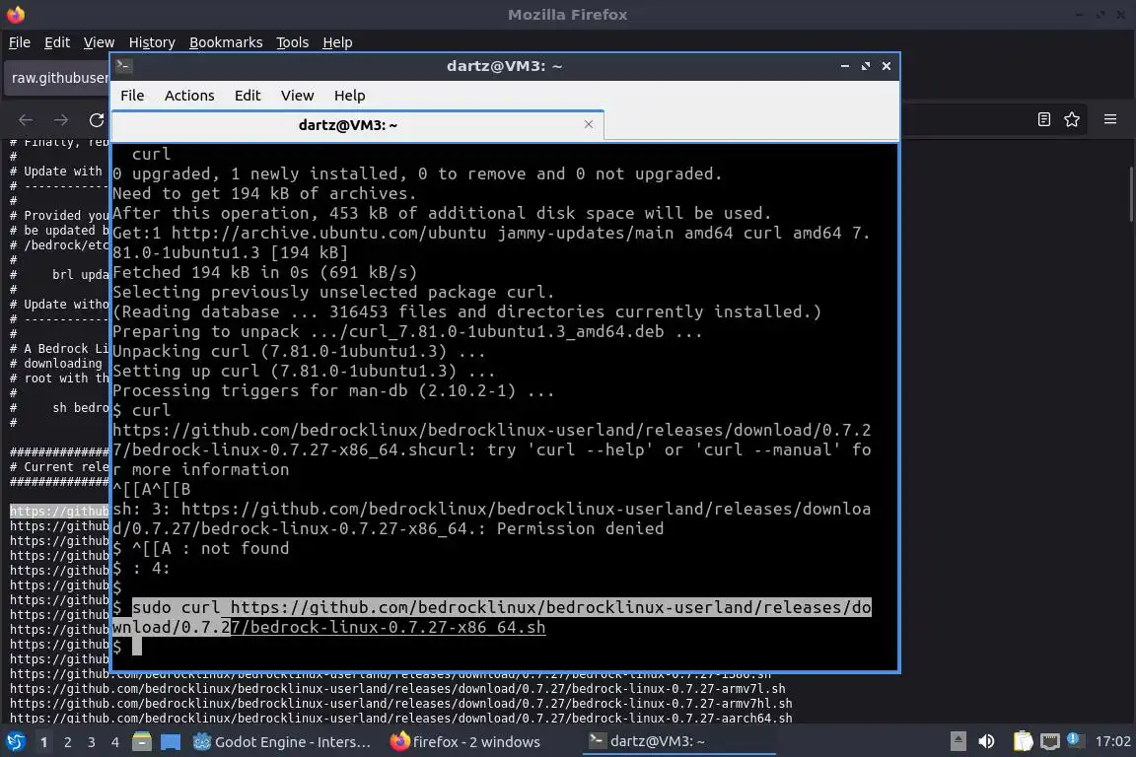
Task: Open the terminal View menu
Action: [x=297, y=96]
